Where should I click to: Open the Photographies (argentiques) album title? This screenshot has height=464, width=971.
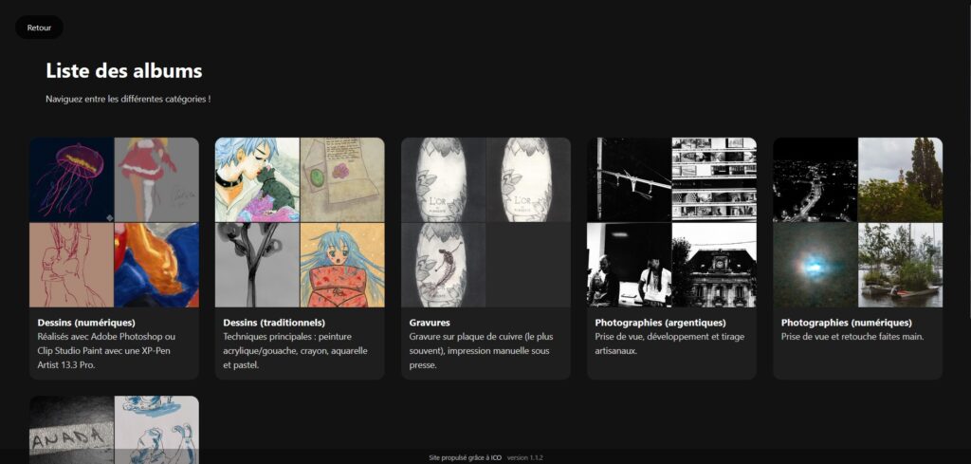660,323
